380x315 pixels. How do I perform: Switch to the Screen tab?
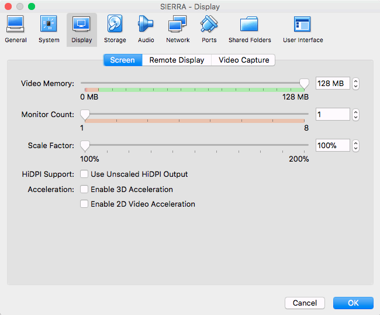[123, 60]
